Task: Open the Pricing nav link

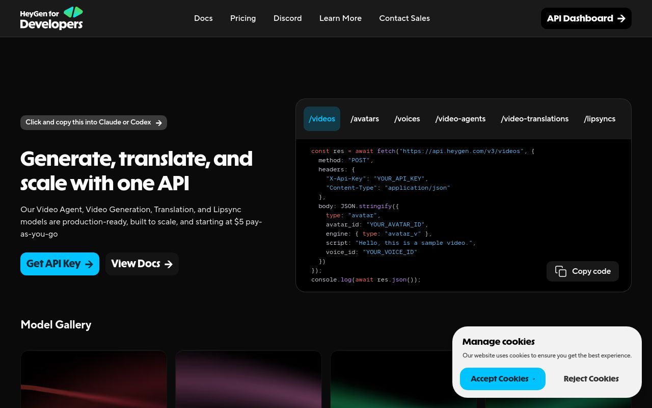Action: 243,18
